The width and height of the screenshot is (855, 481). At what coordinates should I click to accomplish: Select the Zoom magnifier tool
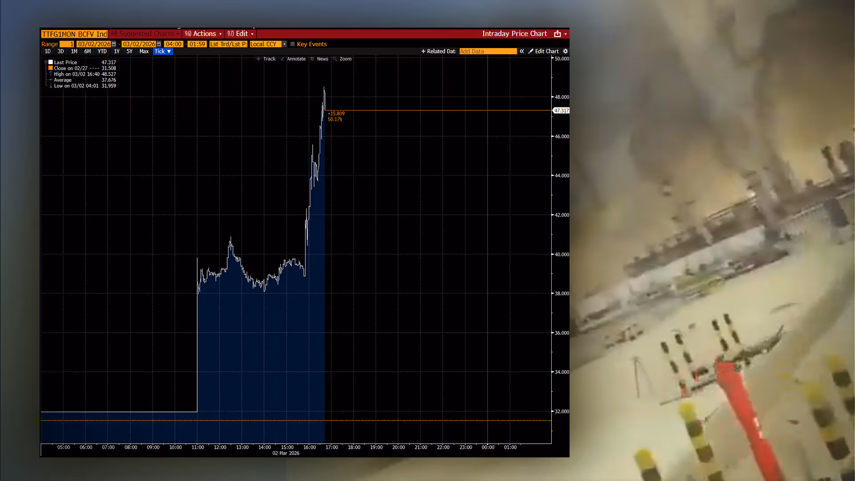[342, 59]
